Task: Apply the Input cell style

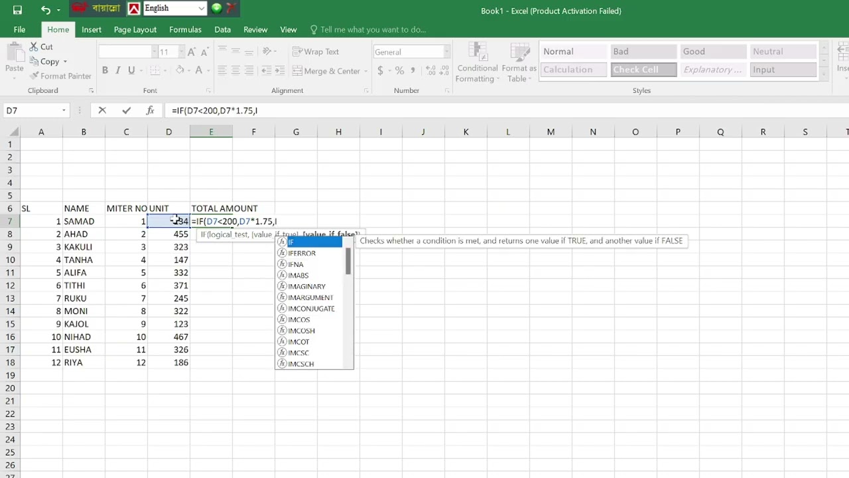Action: (783, 70)
